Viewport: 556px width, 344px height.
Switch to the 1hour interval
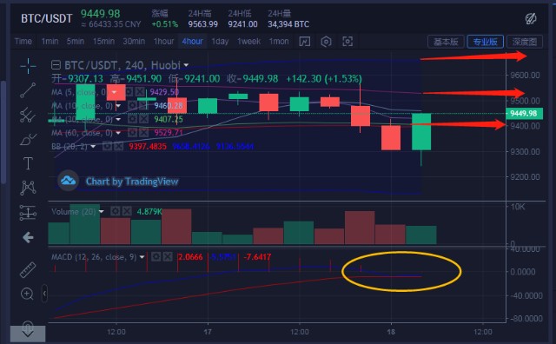164,42
